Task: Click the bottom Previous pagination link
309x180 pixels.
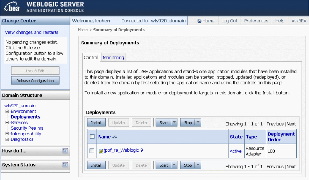Action: 275,167
